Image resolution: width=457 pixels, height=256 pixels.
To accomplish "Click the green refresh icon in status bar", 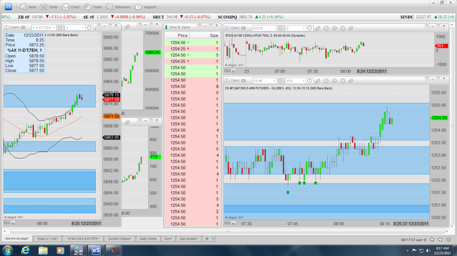I will [x=441, y=240].
